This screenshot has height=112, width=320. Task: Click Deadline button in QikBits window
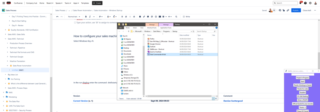click(x=303, y=92)
